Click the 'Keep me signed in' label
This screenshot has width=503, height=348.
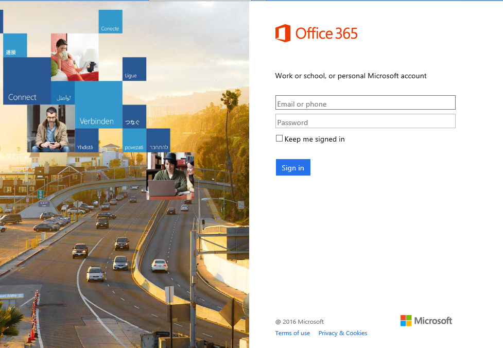tap(315, 139)
